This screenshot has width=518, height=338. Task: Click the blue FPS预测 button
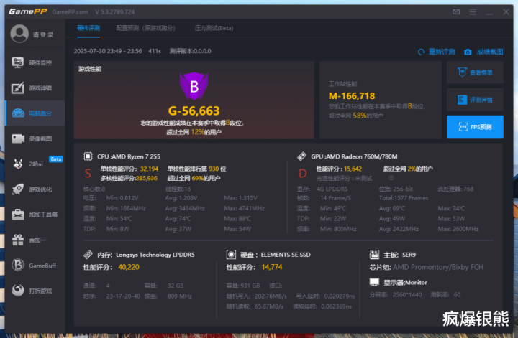[x=475, y=127]
